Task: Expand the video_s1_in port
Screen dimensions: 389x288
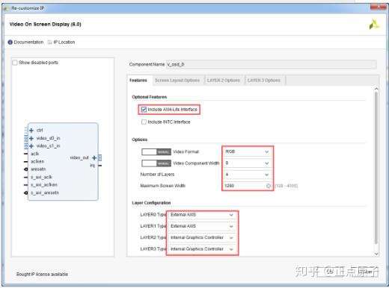Action: (31, 146)
